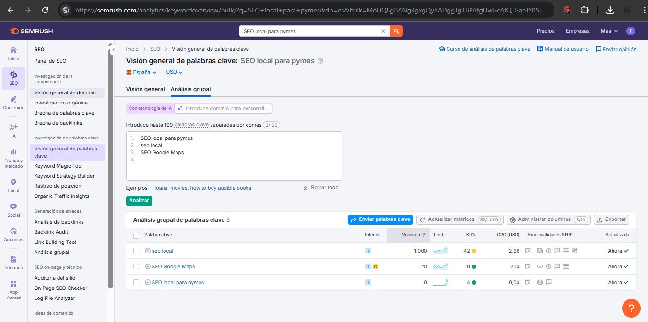Screen dimensions: 648x322
Task: Open the Local section in the sidebar
Action: click(13, 185)
